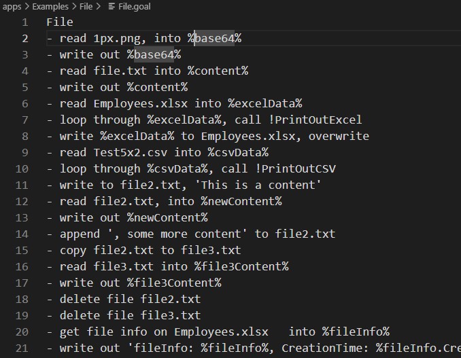Select the File.goal breadcrumb item
The image size is (461, 358).
(x=135, y=7)
